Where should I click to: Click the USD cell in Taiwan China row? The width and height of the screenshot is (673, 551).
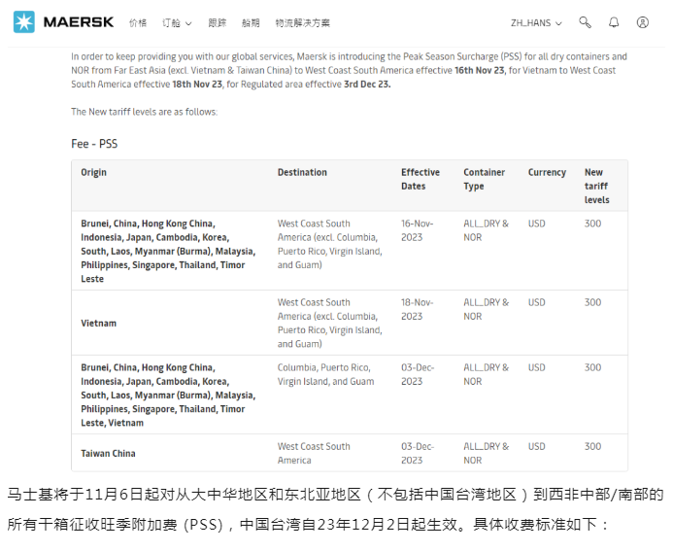point(536,446)
